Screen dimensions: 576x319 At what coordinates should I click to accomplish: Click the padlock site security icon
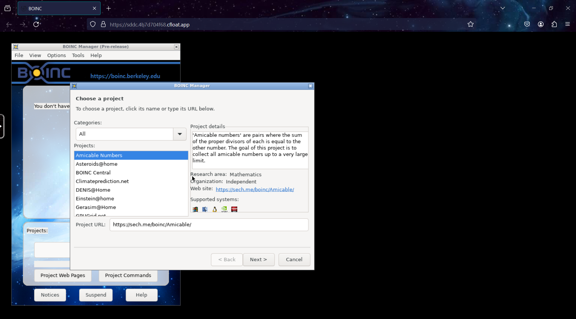pyautogui.click(x=103, y=24)
